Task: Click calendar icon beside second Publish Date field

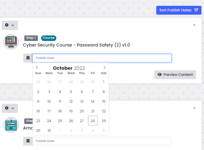Action: (28, 141)
